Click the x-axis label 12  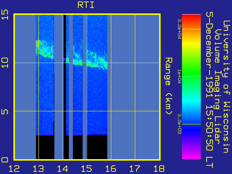pyautogui.click(x=14, y=169)
